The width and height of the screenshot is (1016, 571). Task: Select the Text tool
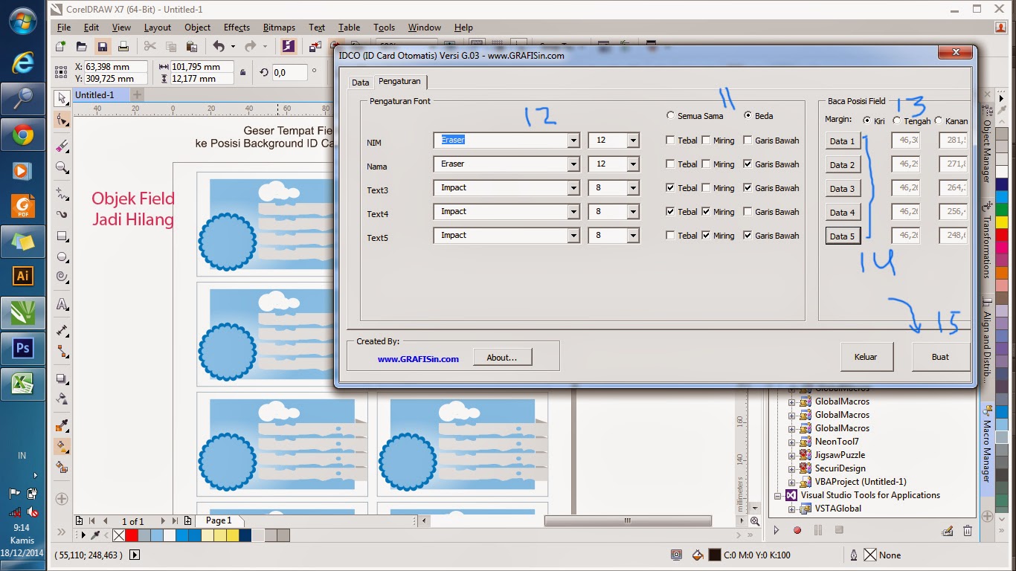coord(61,305)
